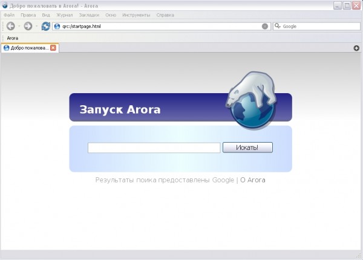Viewport: 363px width, 260px height.
Task: Open the Окно menu
Action: pos(111,15)
